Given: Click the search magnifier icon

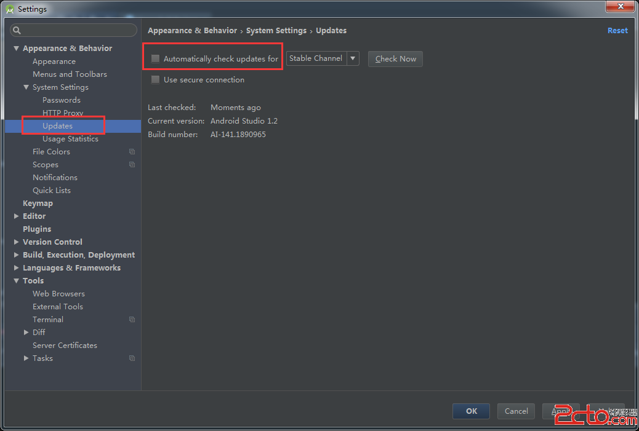Looking at the screenshot, I should coord(17,30).
